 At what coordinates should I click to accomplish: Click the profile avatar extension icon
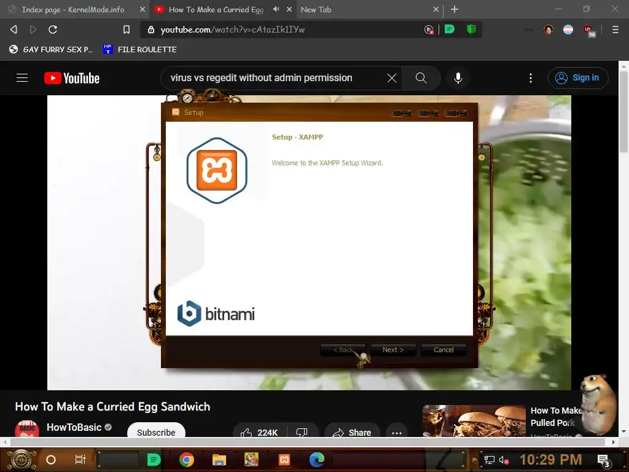[549, 29]
